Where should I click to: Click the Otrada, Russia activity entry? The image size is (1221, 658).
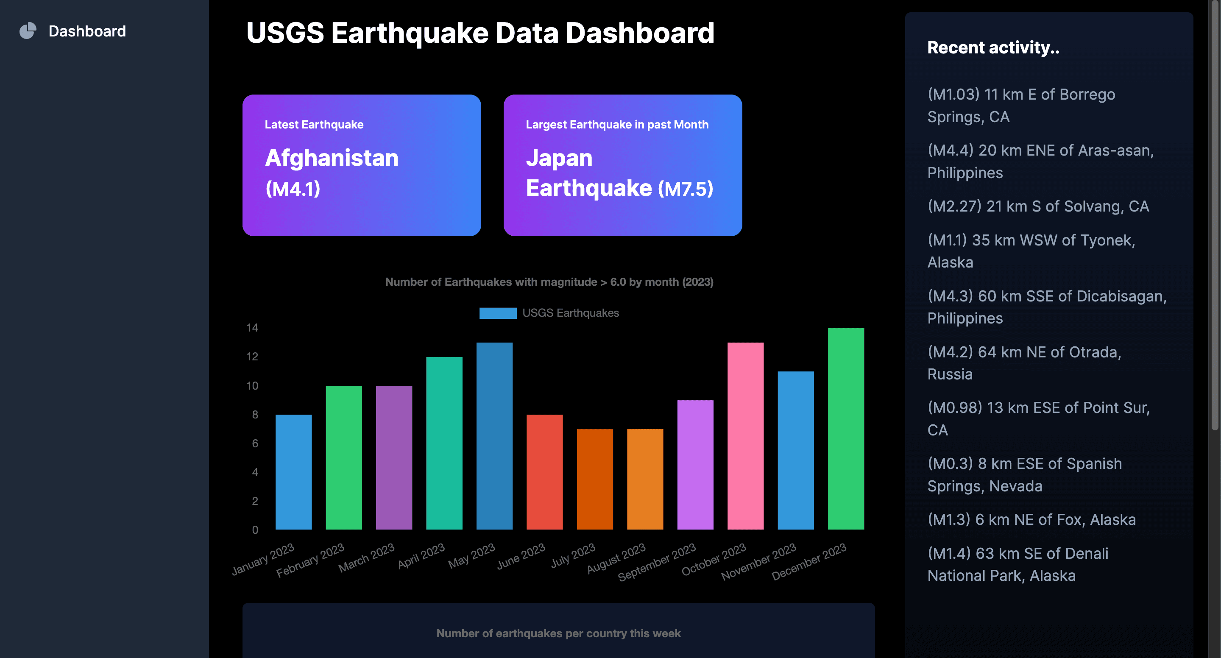[1024, 362]
